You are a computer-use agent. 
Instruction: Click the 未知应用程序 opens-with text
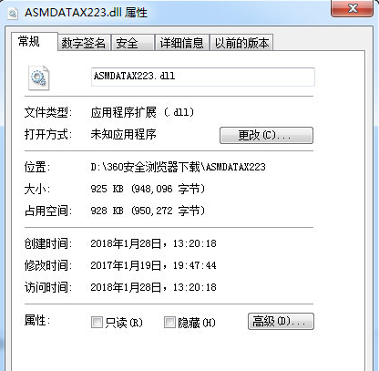tap(123, 134)
